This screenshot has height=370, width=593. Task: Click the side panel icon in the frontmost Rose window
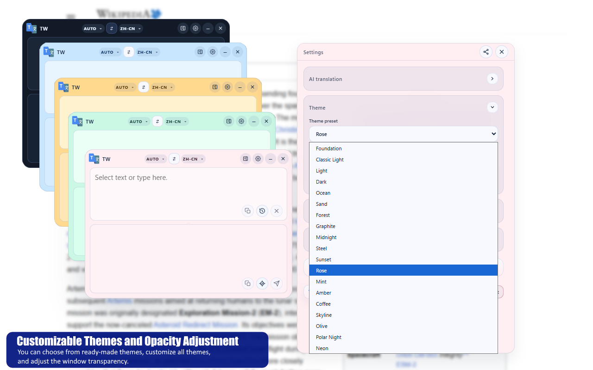tap(245, 159)
